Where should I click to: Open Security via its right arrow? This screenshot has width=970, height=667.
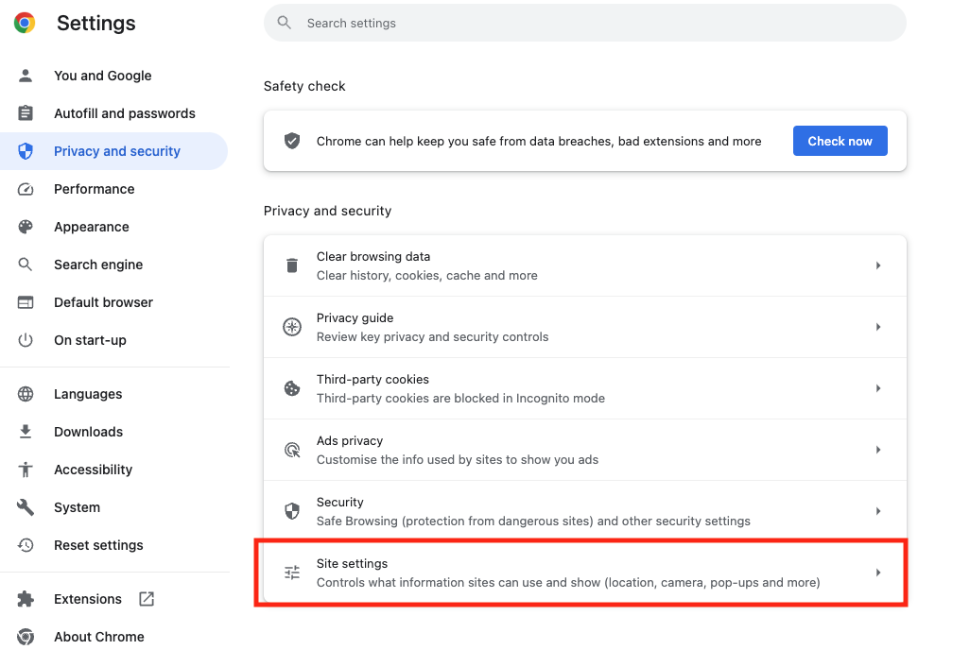point(878,510)
